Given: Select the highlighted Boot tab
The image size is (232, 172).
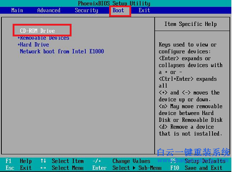Looking at the screenshot, I should click(118, 10).
